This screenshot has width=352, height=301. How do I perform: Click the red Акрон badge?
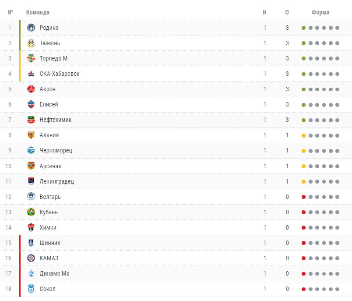pos(31,89)
